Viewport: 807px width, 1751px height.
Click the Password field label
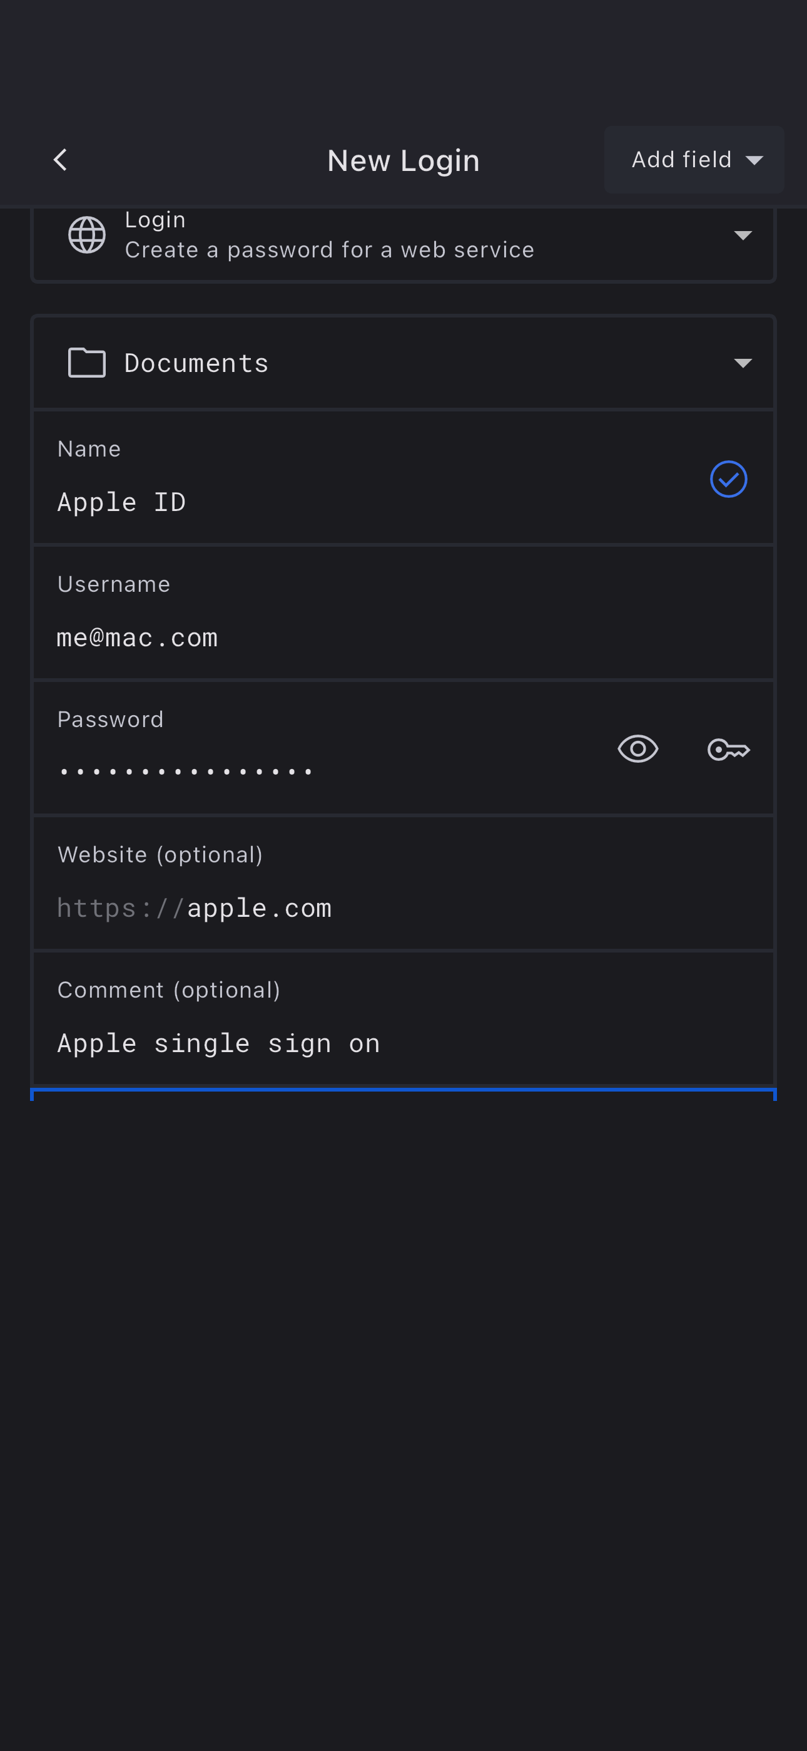click(111, 719)
